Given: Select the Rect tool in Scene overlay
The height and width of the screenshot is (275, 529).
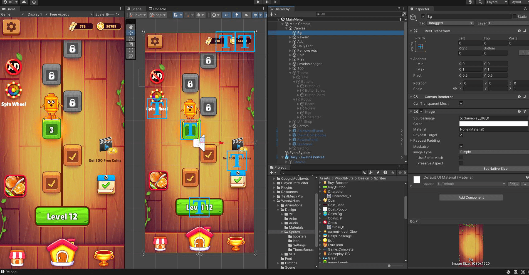Looking at the screenshot, I should click(x=130, y=50).
